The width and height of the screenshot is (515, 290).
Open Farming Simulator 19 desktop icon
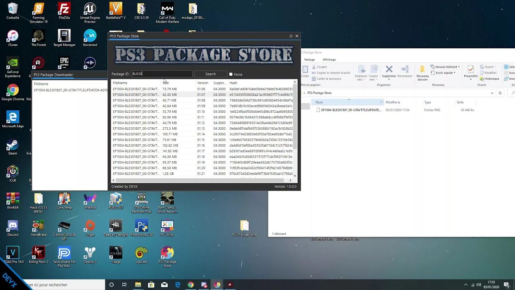click(x=39, y=13)
